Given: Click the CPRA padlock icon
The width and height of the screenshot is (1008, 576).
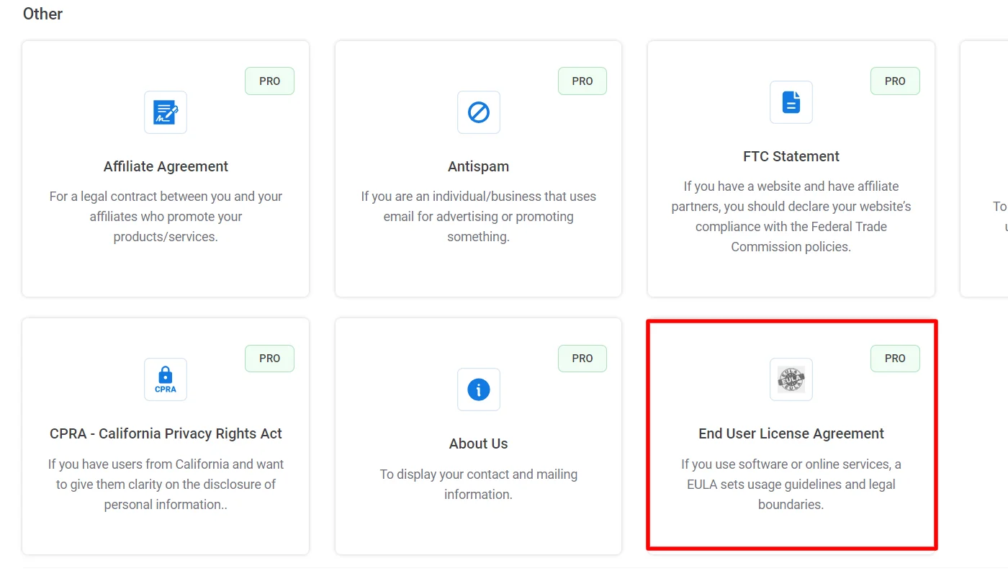Looking at the screenshot, I should 165,379.
